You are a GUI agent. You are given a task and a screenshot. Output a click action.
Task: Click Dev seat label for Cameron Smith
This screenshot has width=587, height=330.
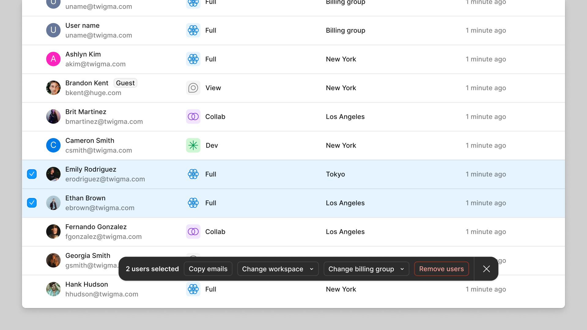pyautogui.click(x=212, y=145)
